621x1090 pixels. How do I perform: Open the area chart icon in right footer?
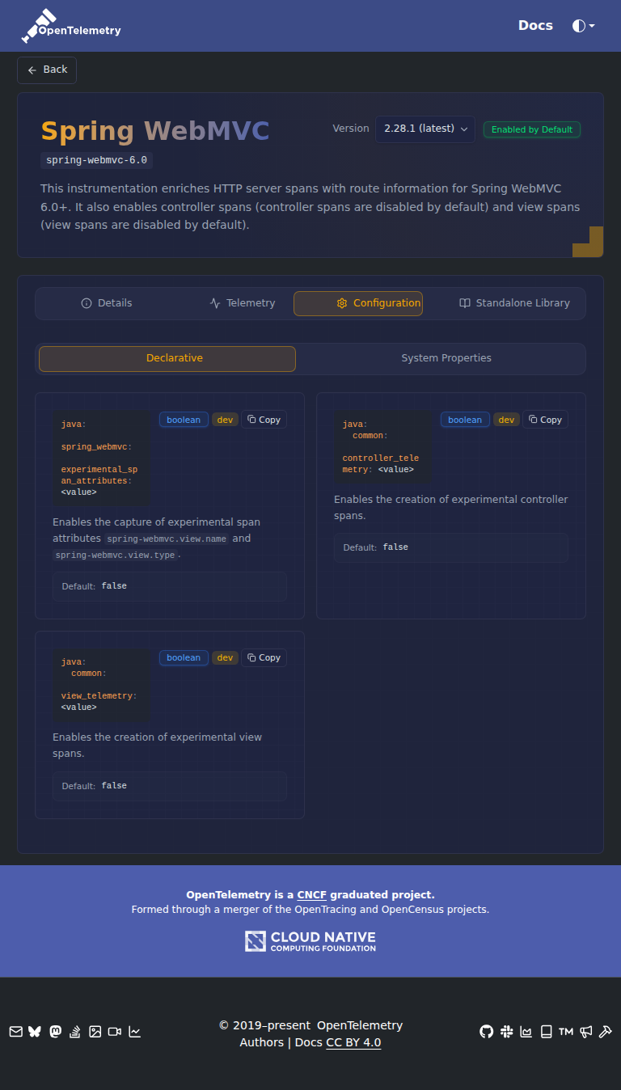(526, 1032)
